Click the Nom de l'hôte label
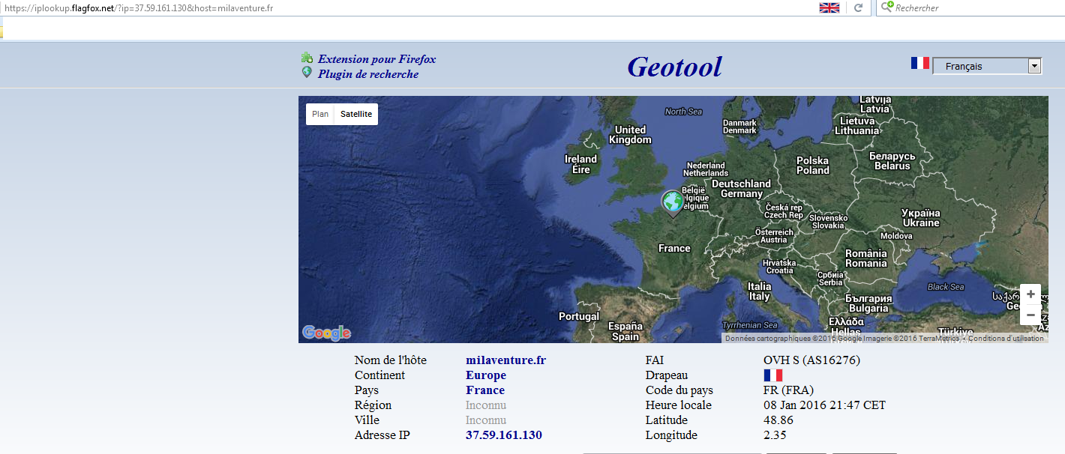Viewport: 1065px width, 454px height. pos(391,360)
